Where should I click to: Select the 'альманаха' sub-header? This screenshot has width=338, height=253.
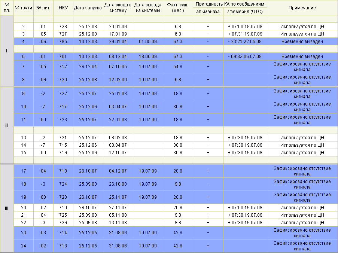coord(208,12)
